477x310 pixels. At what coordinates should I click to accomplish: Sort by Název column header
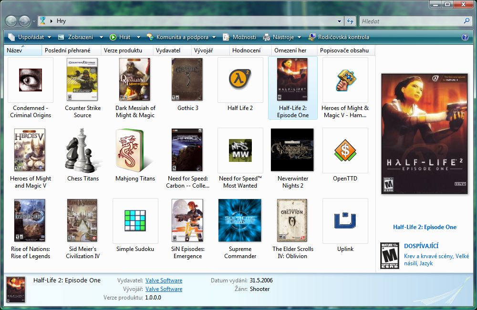23,50
